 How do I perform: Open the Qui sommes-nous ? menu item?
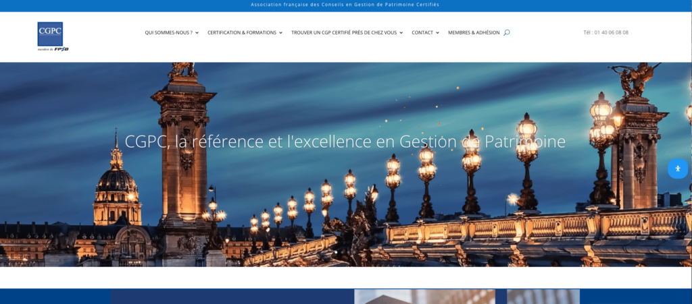(x=168, y=32)
